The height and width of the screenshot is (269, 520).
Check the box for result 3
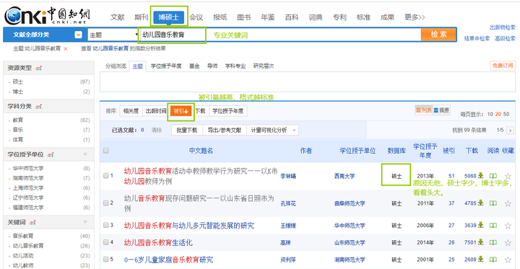(105, 225)
